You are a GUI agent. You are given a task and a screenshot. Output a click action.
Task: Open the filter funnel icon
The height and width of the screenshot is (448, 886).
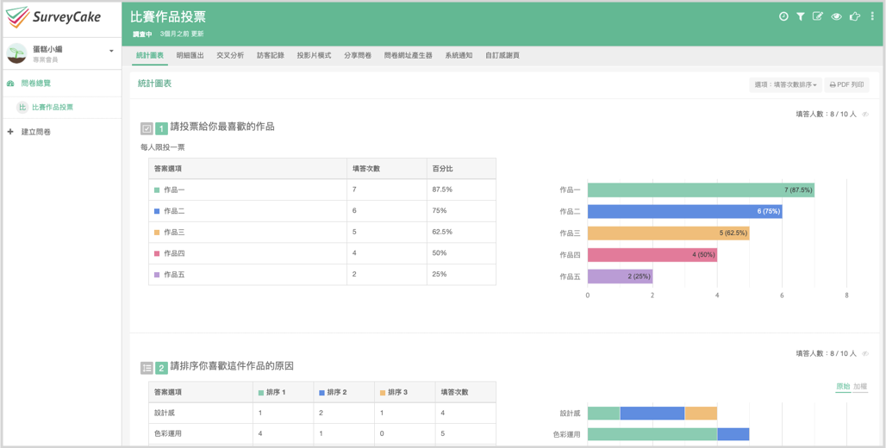click(800, 16)
